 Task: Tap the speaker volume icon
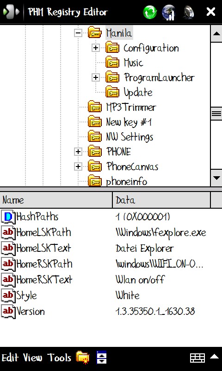[189, 12]
